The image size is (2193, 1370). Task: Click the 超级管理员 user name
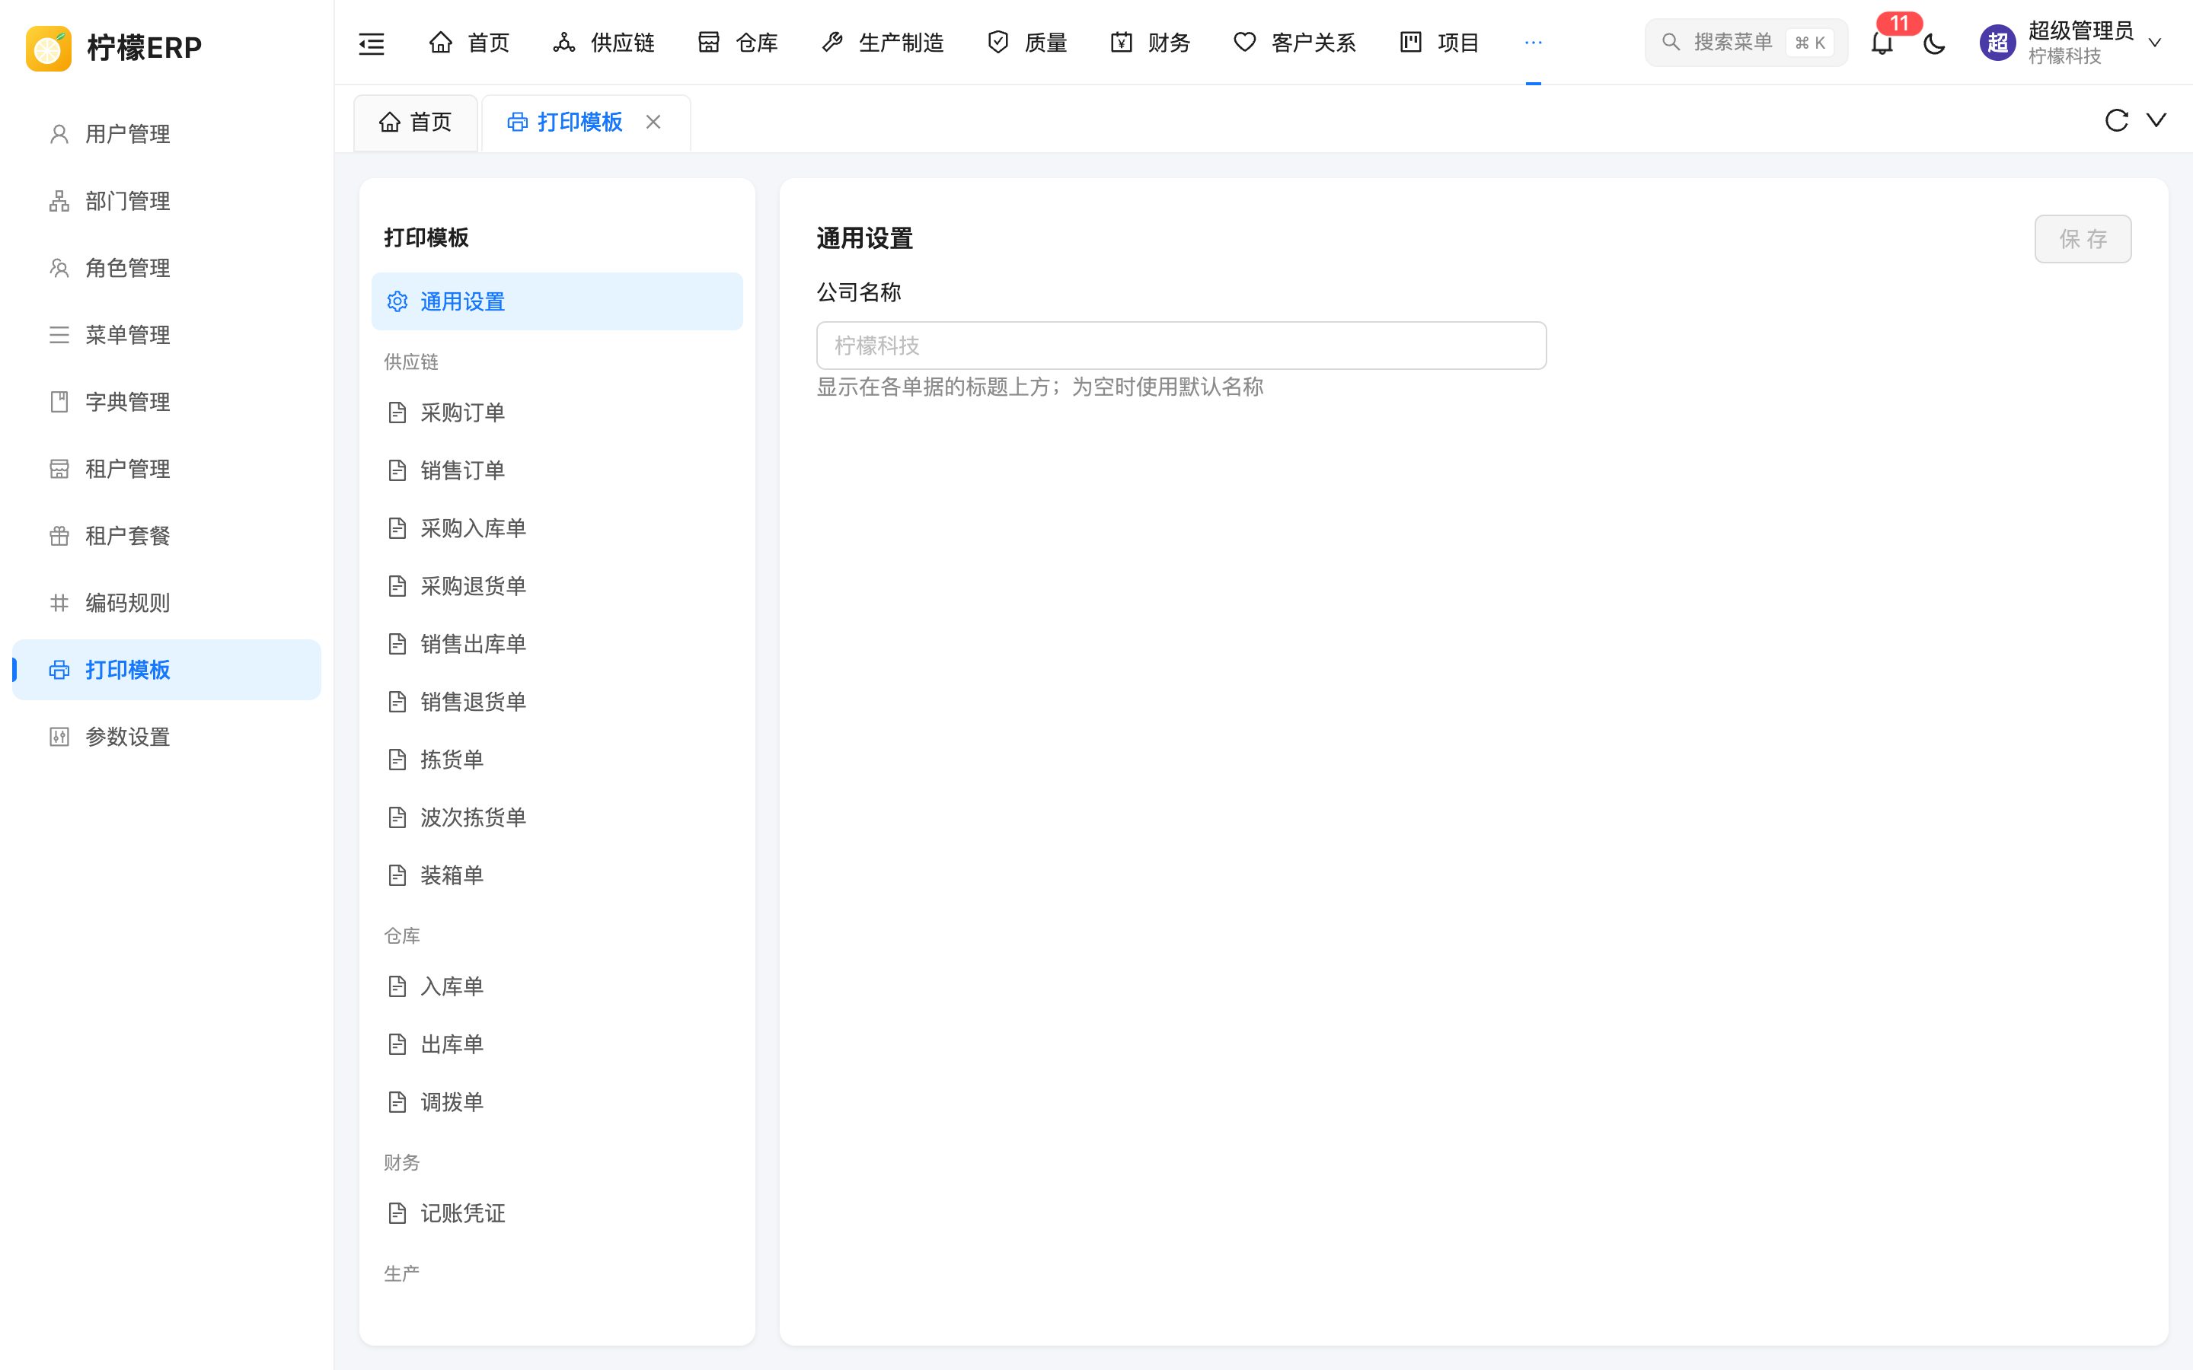(2080, 30)
